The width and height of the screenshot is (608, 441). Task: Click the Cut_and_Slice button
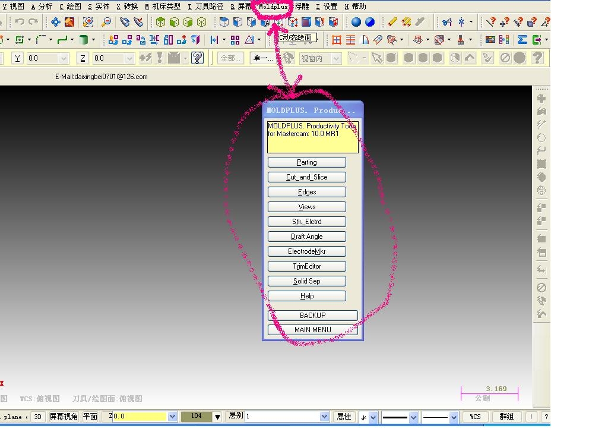(307, 177)
